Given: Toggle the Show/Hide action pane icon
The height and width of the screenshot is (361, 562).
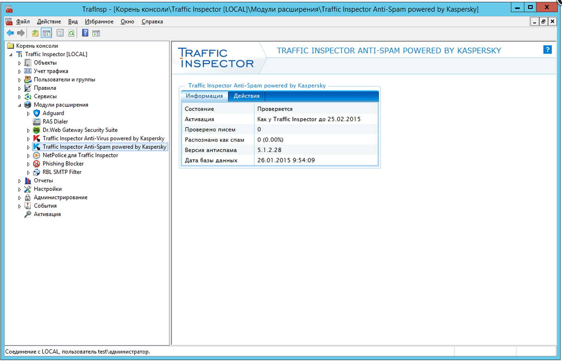Looking at the screenshot, I should point(96,33).
